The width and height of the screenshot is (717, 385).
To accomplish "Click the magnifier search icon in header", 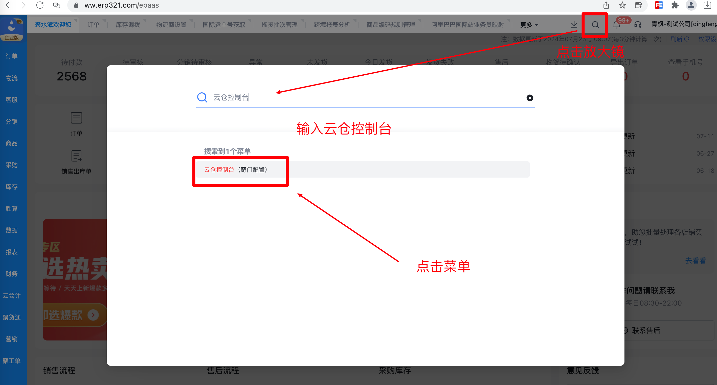I will (x=595, y=25).
